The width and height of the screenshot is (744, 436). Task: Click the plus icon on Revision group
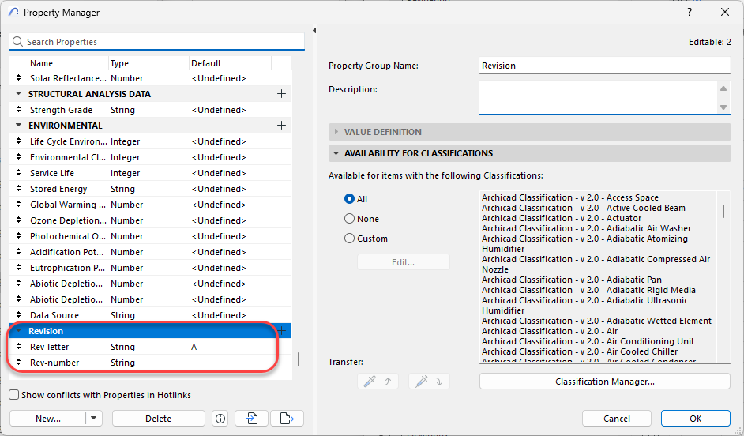coord(283,331)
